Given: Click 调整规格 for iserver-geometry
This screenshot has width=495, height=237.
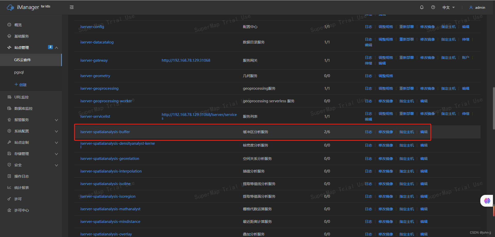Looking at the screenshot, I should coord(386,76).
